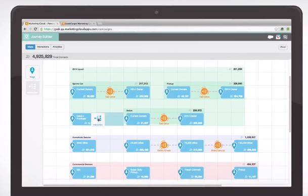308x196 pixels.
Task: Select the Stage tool in left sidebar
Action: click(32, 72)
